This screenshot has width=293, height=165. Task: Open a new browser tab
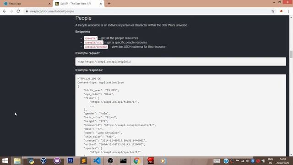pyautogui.click(x=109, y=4)
